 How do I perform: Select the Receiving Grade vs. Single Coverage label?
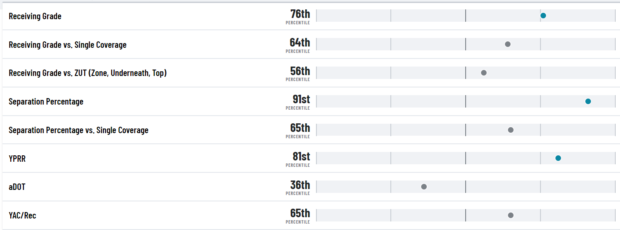pyautogui.click(x=68, y=45)
